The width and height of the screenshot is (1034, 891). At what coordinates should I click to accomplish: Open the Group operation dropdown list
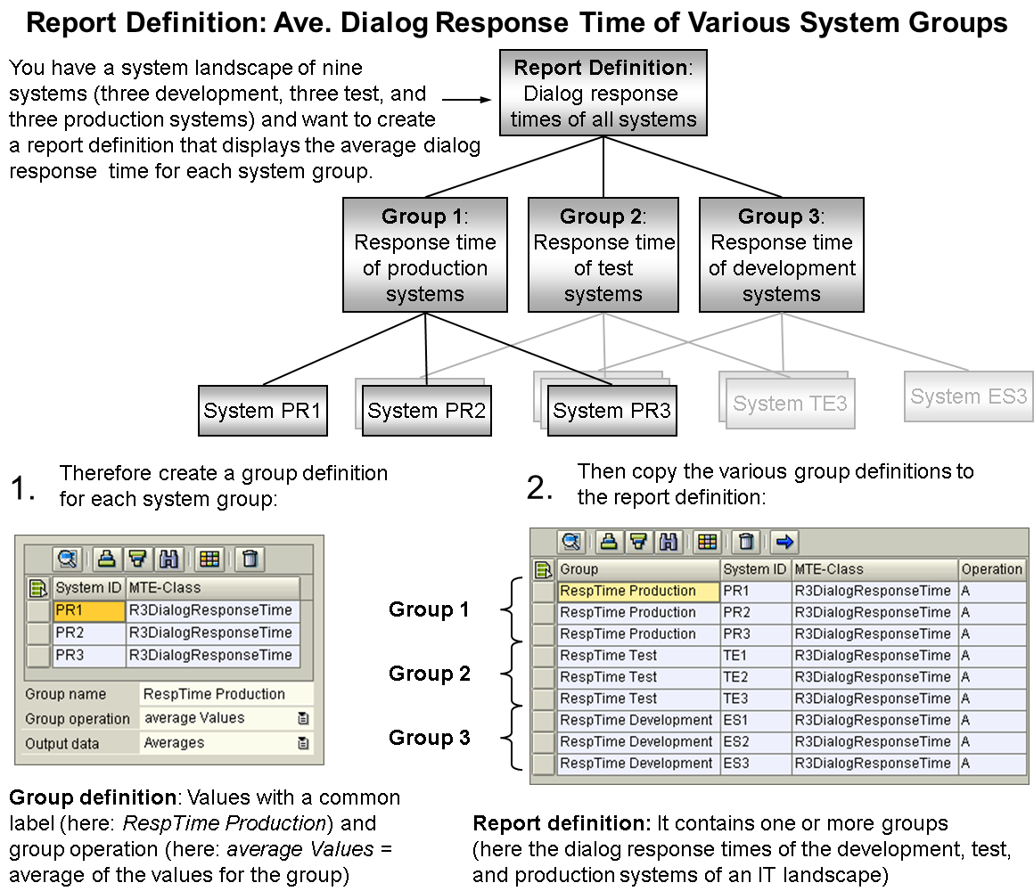(303, 718)
